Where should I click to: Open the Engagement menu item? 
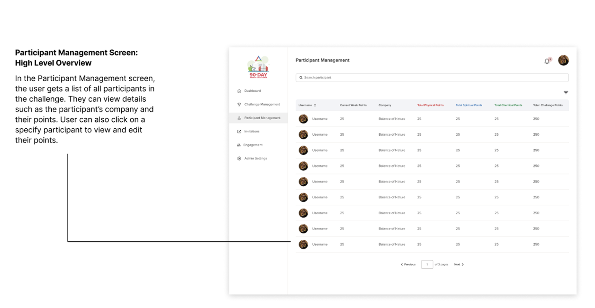click(x=253, y=145)
